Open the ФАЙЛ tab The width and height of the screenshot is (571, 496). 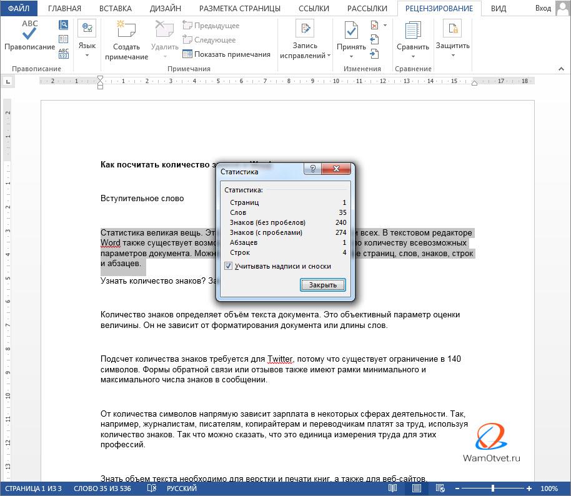pyautogui.click(x=19, y=8)
